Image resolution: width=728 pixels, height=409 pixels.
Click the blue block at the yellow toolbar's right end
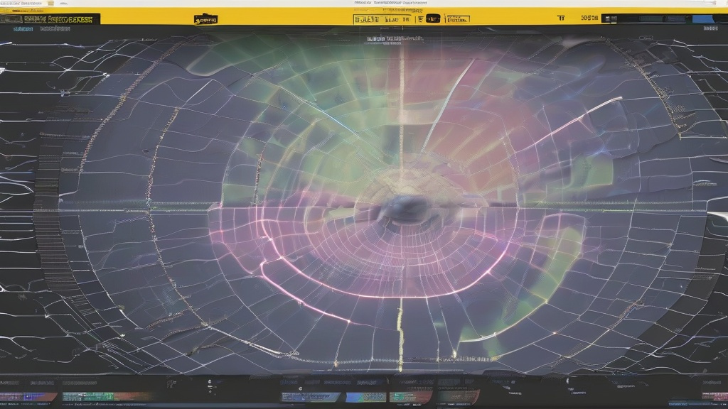click(703, 19)
